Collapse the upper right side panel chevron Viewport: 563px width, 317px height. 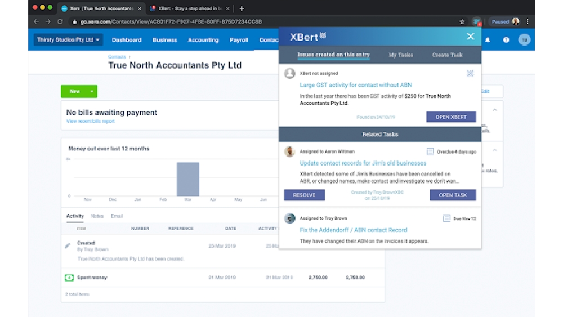pos(495,110)
